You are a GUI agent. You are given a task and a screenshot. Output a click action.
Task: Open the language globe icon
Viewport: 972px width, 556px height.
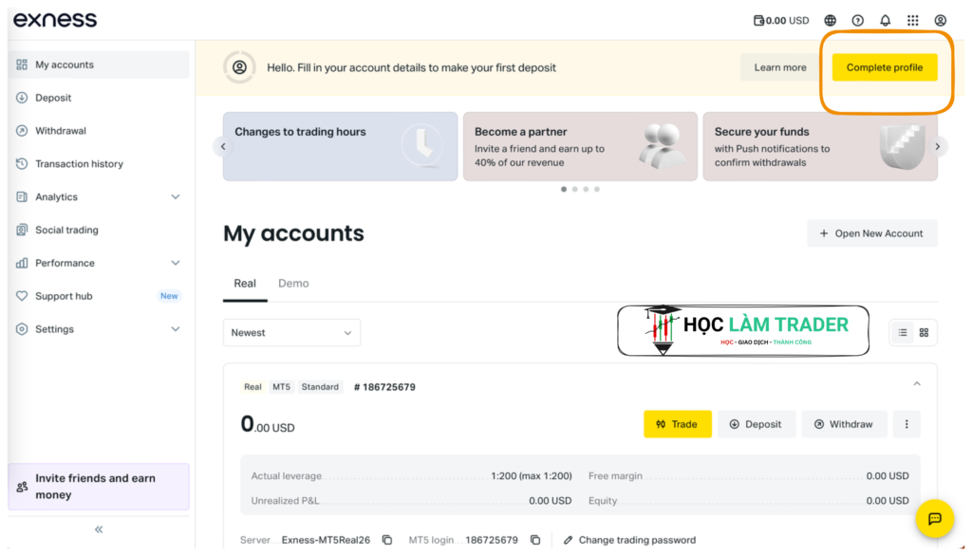[x=830, y=21]
